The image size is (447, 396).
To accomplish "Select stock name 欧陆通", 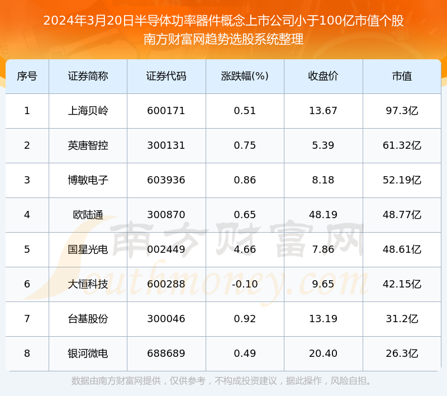I will click(88, 215).
